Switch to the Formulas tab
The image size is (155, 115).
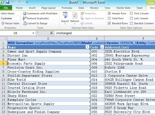click(67, 8)
